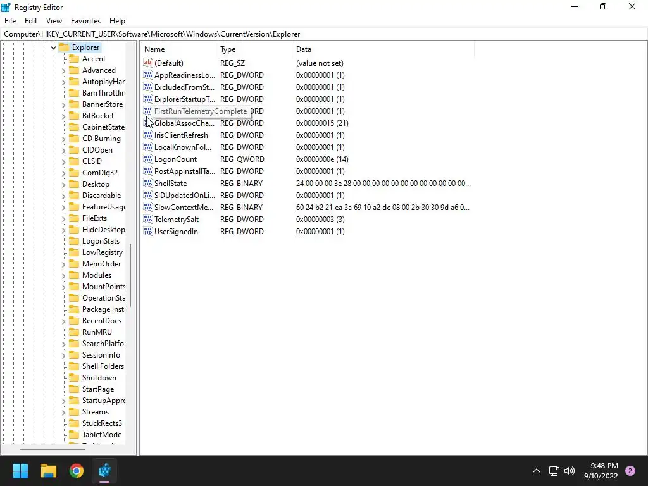Click the LogonCount data 0x0000000e (14)
The width and height of the screenshot is (648, 486).
coord(322,159)
